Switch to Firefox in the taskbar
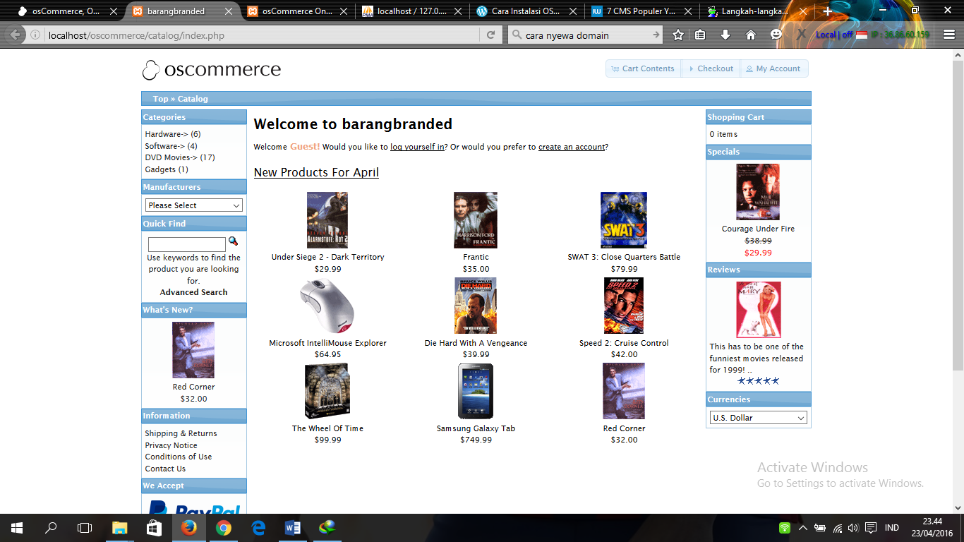The height and width of the screenshot is (542, 964). pyautogui.click(x=188, y=527)
